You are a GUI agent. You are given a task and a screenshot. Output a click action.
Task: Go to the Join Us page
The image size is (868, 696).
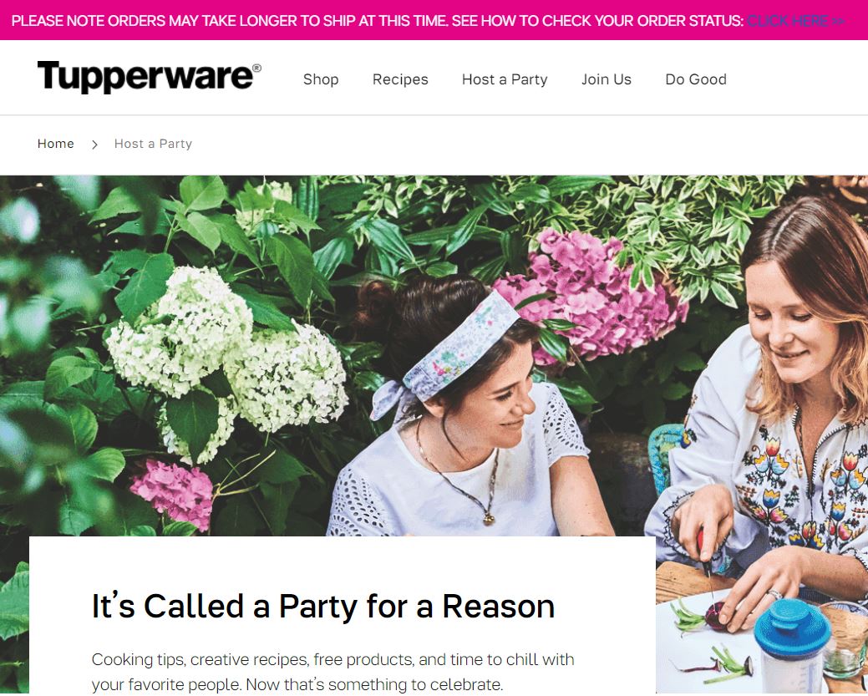point(607,79)
